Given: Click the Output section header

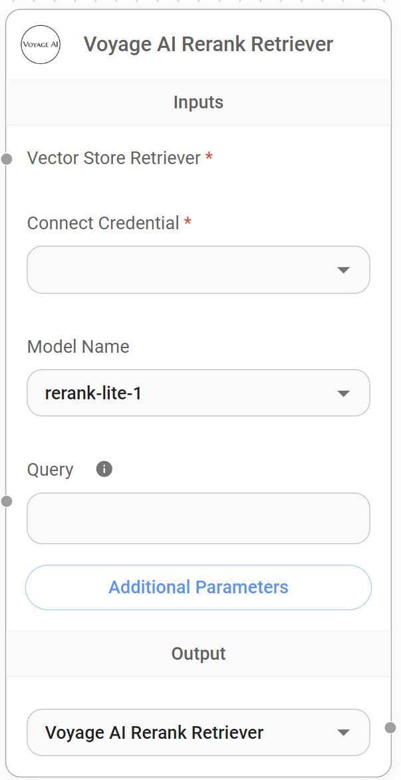Looking at the screenshot, I should 198,654.
